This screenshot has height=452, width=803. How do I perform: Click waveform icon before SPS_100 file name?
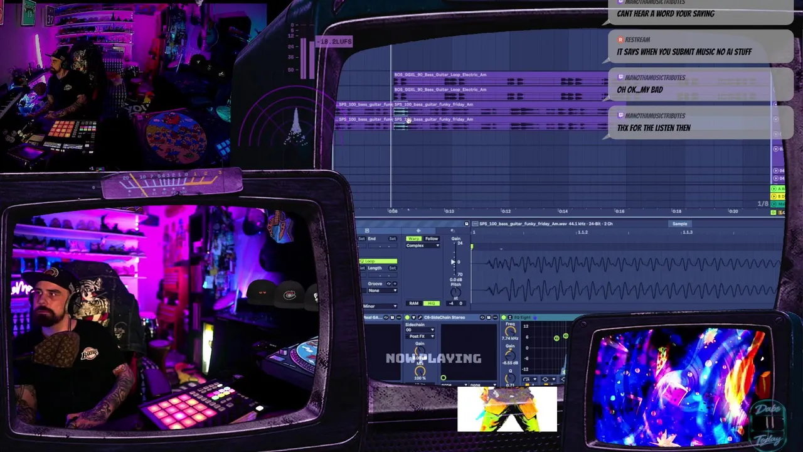(475, 223)
